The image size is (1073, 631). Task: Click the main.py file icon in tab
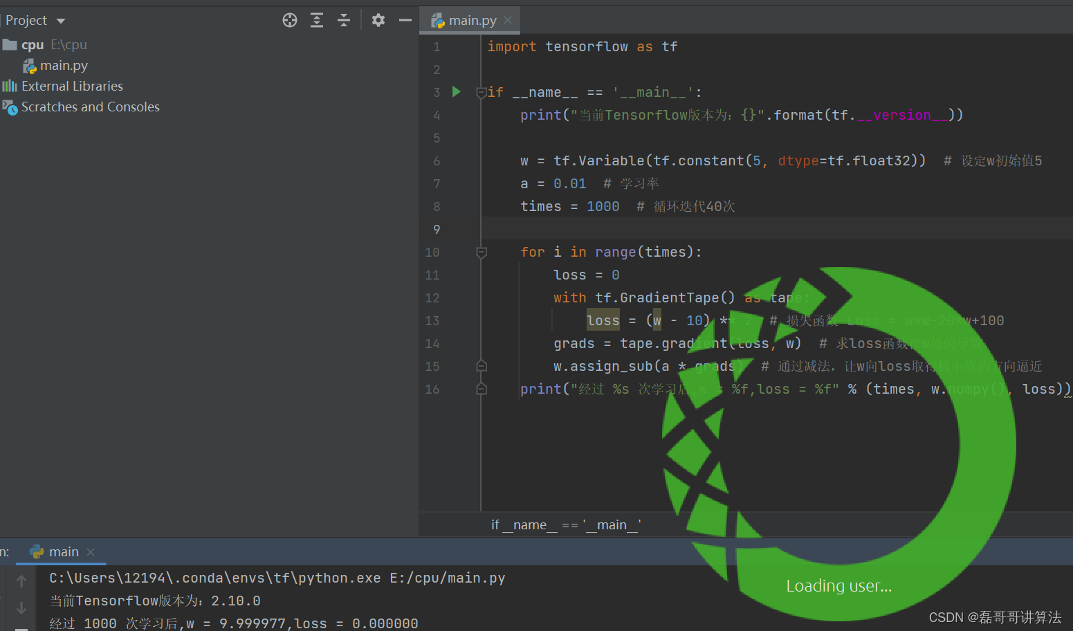click(x=438, y=21)
